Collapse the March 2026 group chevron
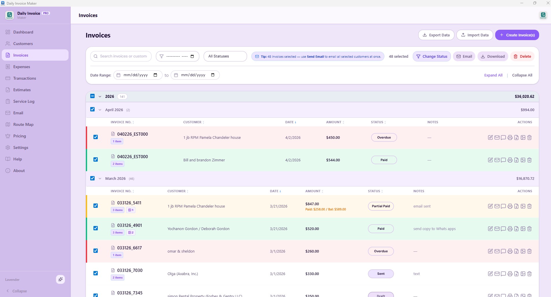 point(100,179)
